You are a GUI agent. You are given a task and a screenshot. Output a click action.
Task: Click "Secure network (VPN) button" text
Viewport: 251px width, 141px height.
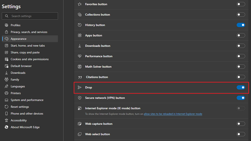click(105, 98)
